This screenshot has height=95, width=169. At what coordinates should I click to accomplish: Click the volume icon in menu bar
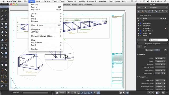pos(148,1)
